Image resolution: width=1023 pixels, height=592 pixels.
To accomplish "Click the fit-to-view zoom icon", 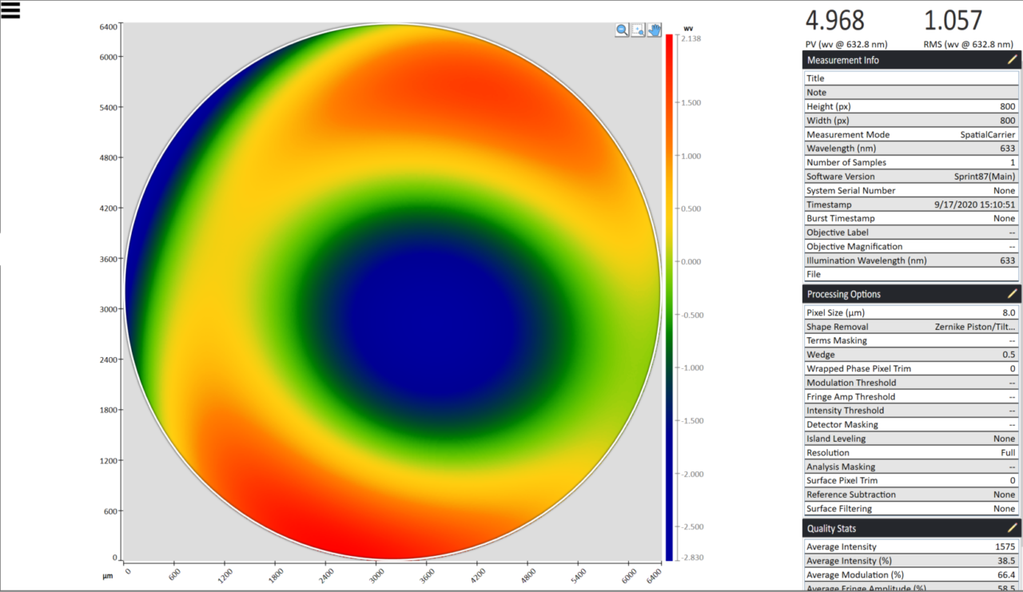I will click(x=638, y=30).
